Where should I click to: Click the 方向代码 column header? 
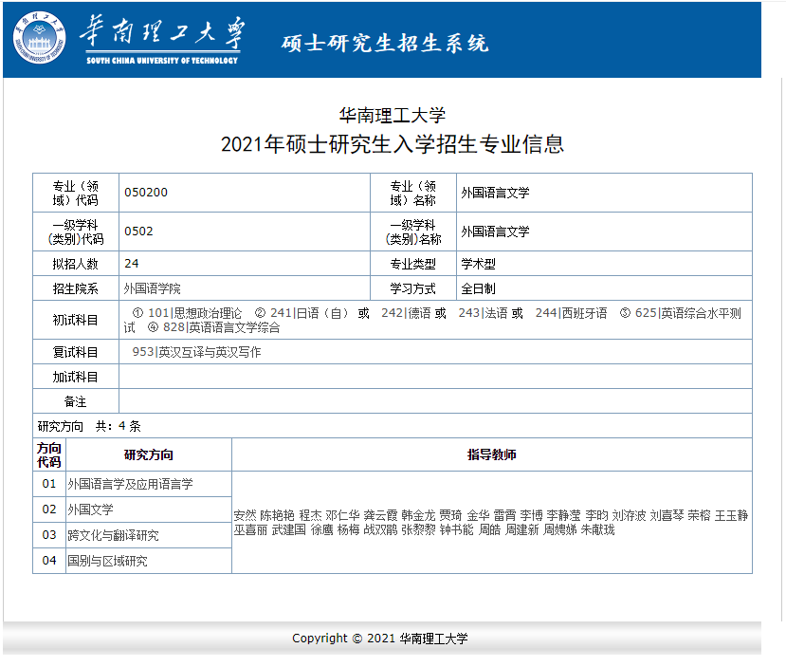click(49, 454)
